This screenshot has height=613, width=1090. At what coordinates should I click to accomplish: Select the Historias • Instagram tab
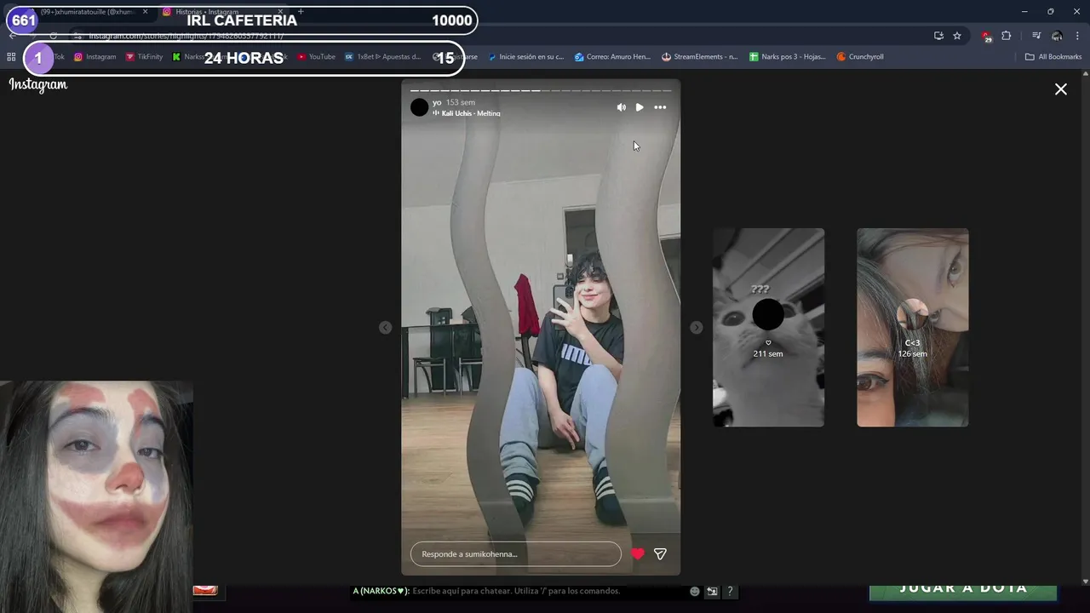coord(223,12)
